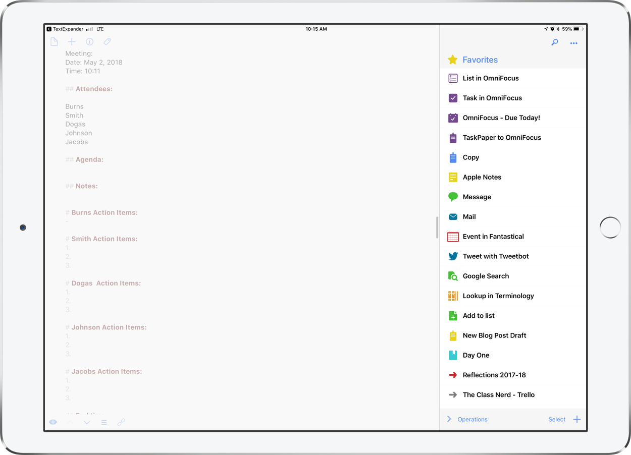
Task: Create a new draft with plus icon
Action: 72,42
